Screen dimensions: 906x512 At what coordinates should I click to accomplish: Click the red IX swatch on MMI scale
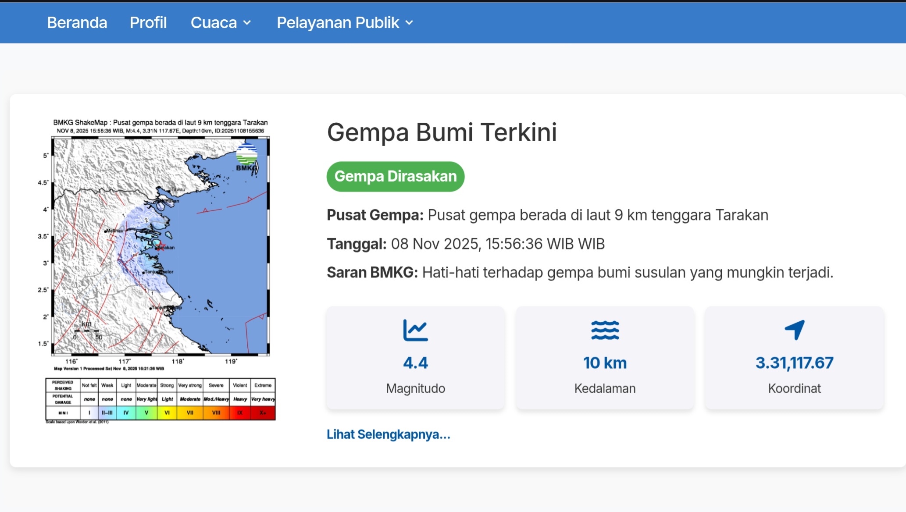click(239, 412)
